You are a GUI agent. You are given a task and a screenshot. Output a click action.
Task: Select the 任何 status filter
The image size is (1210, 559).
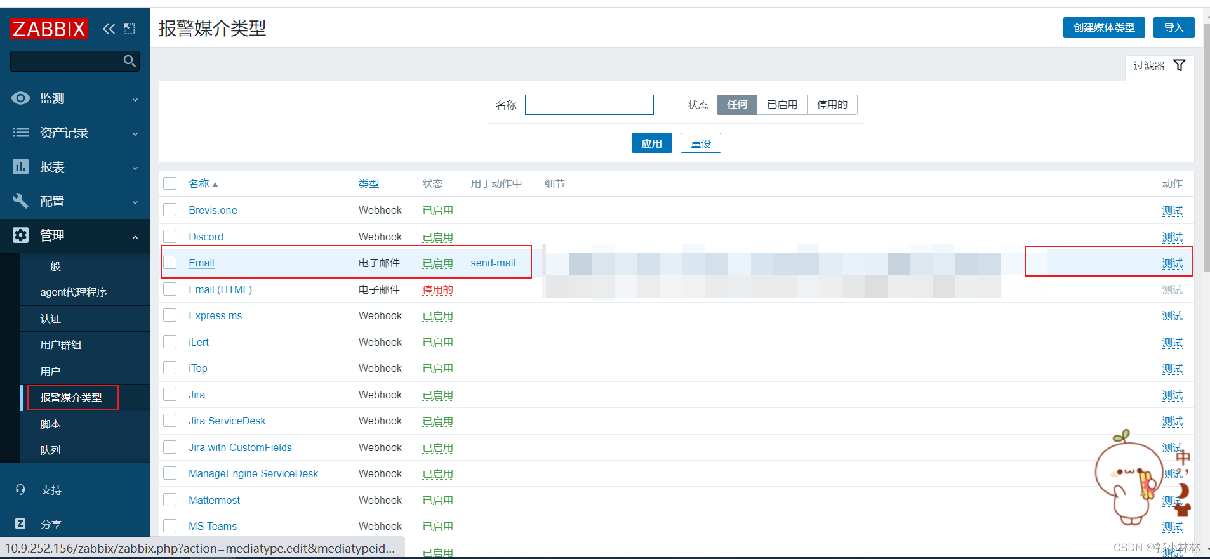[737, 105]
